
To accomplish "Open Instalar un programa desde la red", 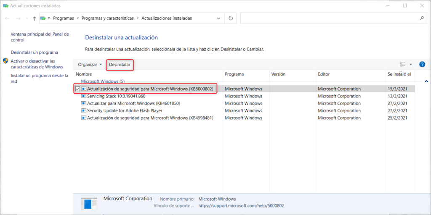I will 39,79.
